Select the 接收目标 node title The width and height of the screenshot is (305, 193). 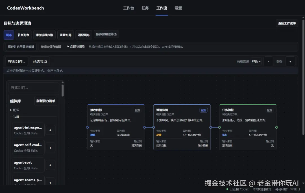pyautogui.click(x=96, y=110)
